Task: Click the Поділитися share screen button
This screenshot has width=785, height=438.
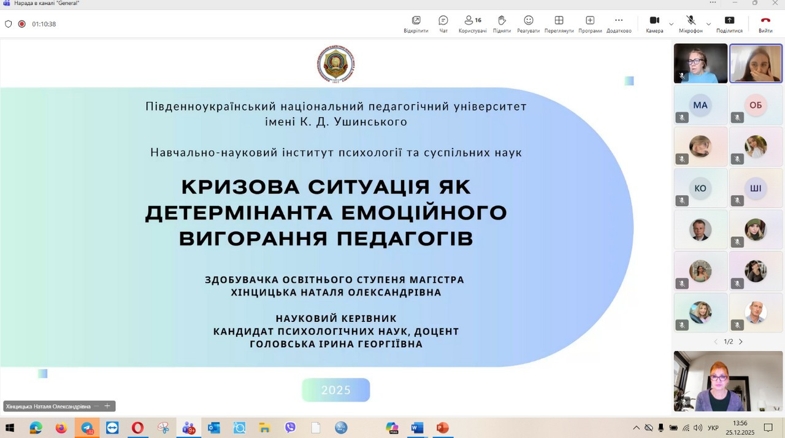Action: [729, 24]
